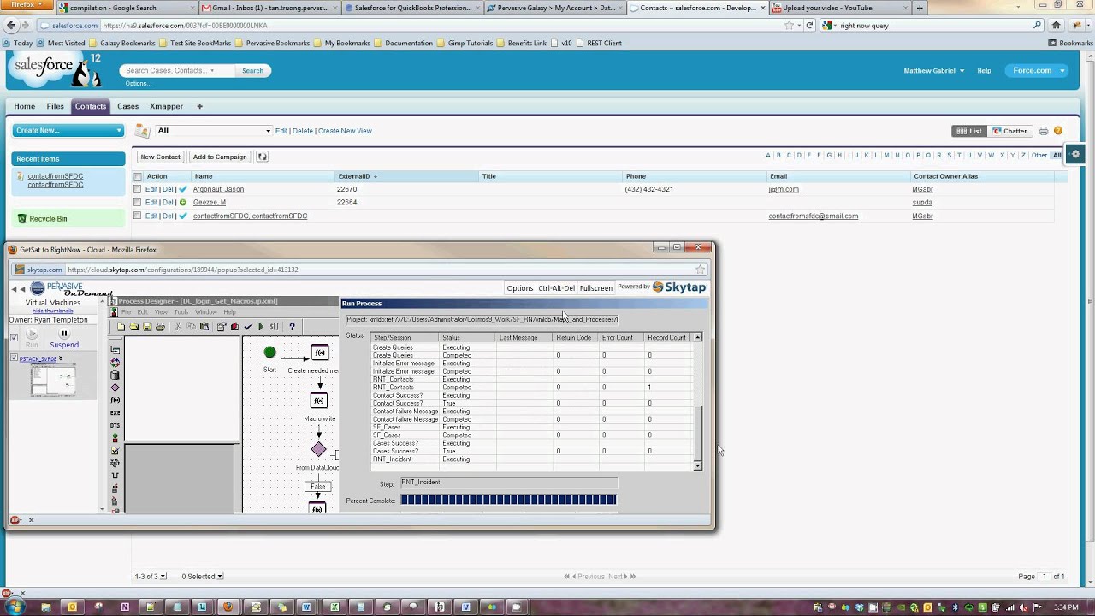The width and height of the screenshot is (1095, 616).
Task: Select the EXE step icon in palette
Action: pyautogui.click(x=115, y=412)
